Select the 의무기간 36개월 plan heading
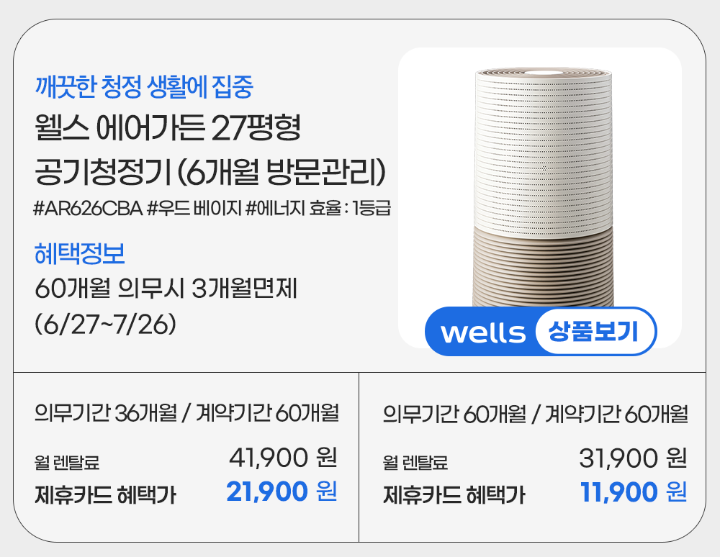 coord(186,414)
